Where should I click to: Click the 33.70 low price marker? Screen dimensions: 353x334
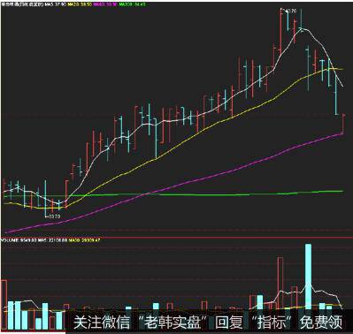pyautogui.click(x=54, y=216)
